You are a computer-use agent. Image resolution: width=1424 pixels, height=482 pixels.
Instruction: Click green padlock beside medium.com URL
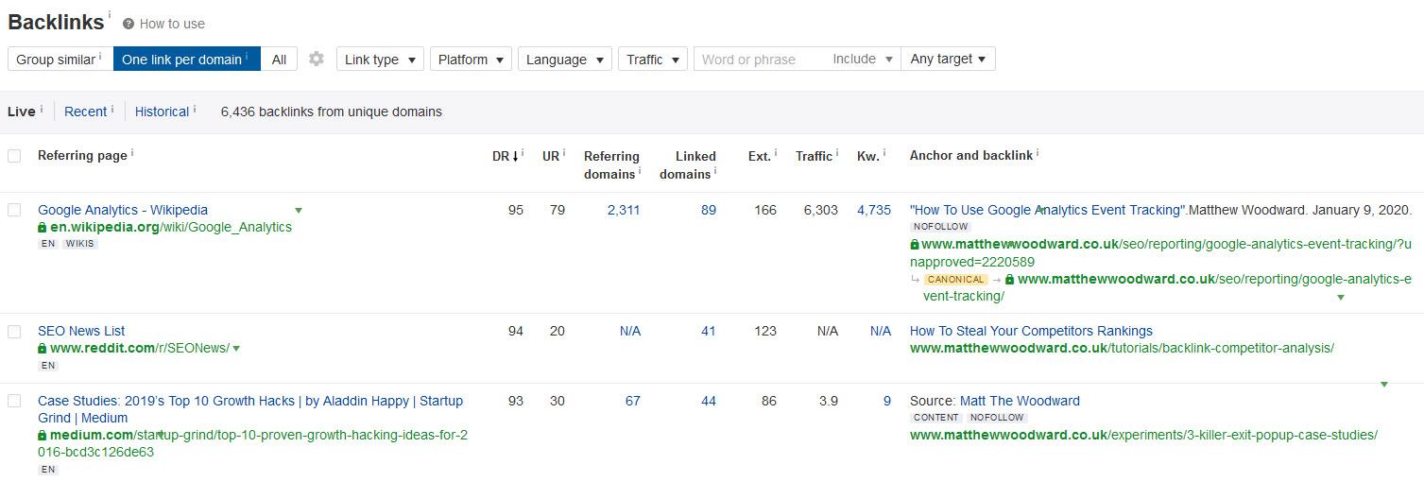tap(43, 436)
